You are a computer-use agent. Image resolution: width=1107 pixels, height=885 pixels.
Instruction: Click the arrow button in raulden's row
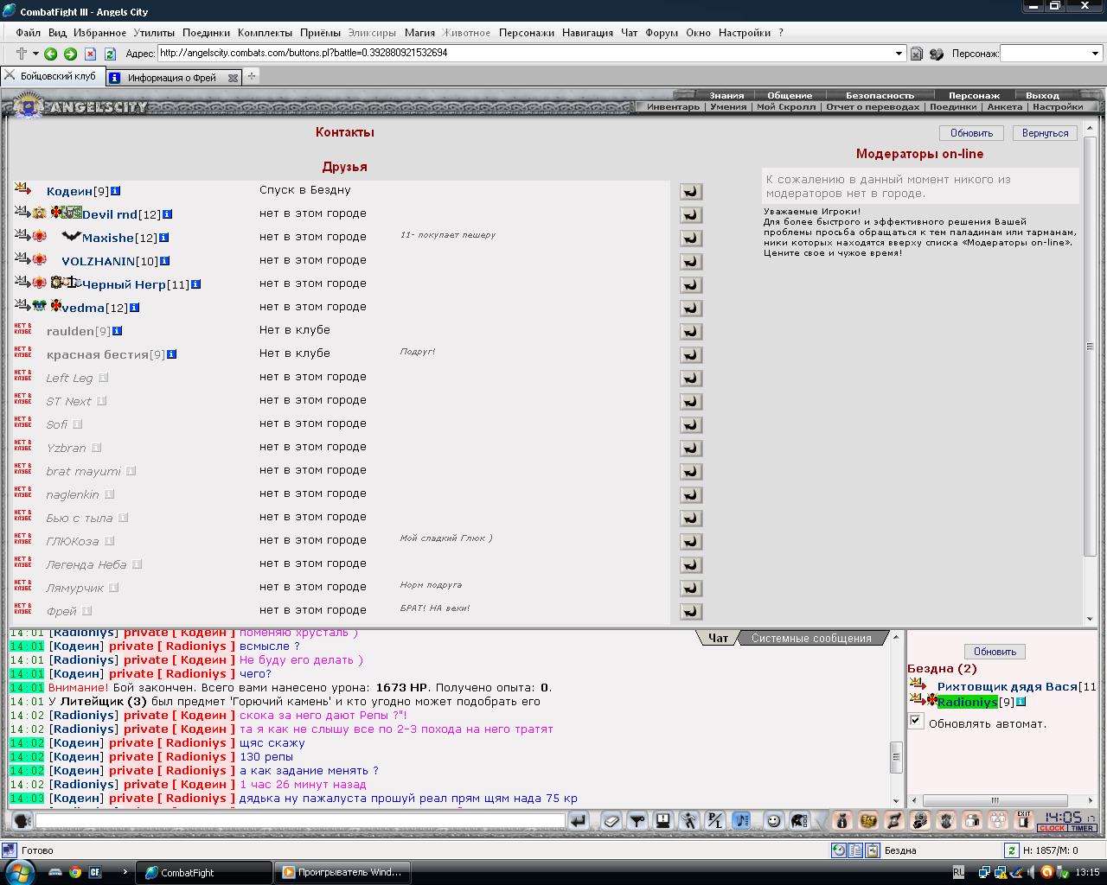tap(691, 331)
